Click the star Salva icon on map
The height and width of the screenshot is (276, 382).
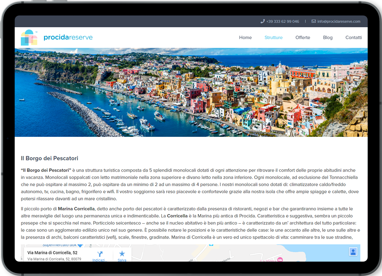click(122, 254)
